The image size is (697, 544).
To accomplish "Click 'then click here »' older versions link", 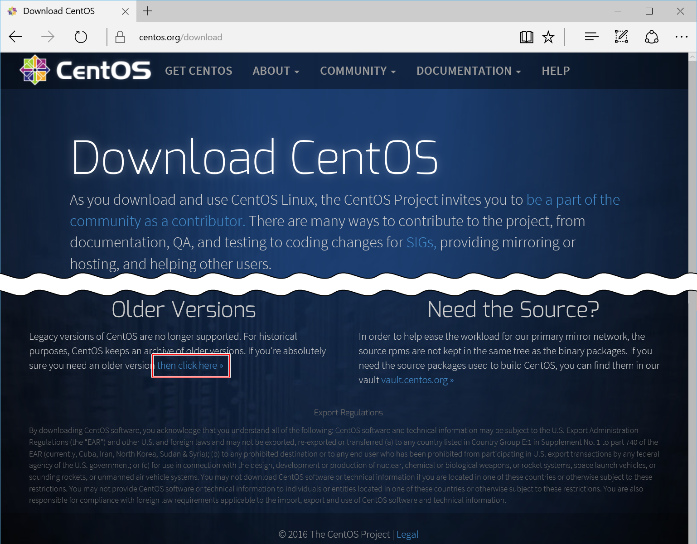I will point(190,366).
